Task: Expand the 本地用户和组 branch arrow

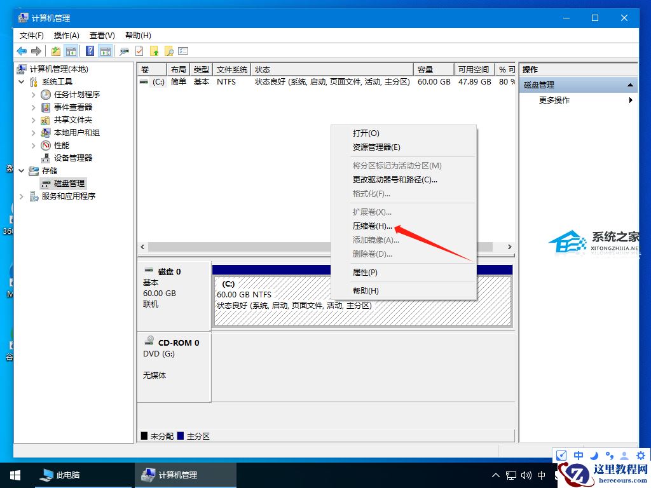Action: 34,133
